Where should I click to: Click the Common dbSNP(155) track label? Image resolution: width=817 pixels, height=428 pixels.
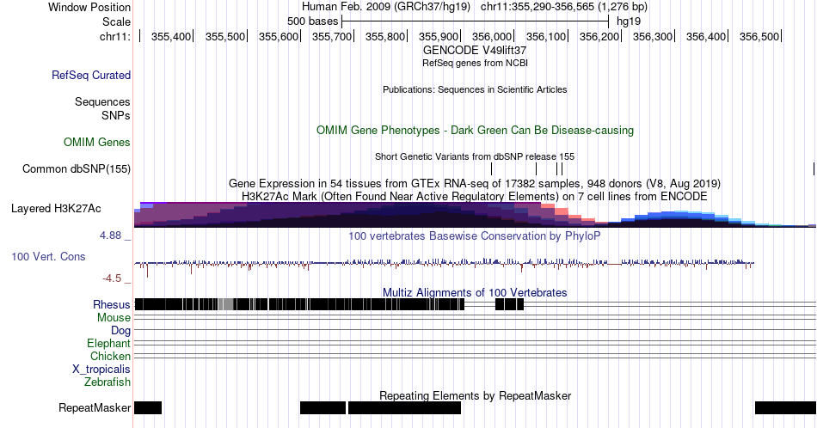tap(76, 168)
